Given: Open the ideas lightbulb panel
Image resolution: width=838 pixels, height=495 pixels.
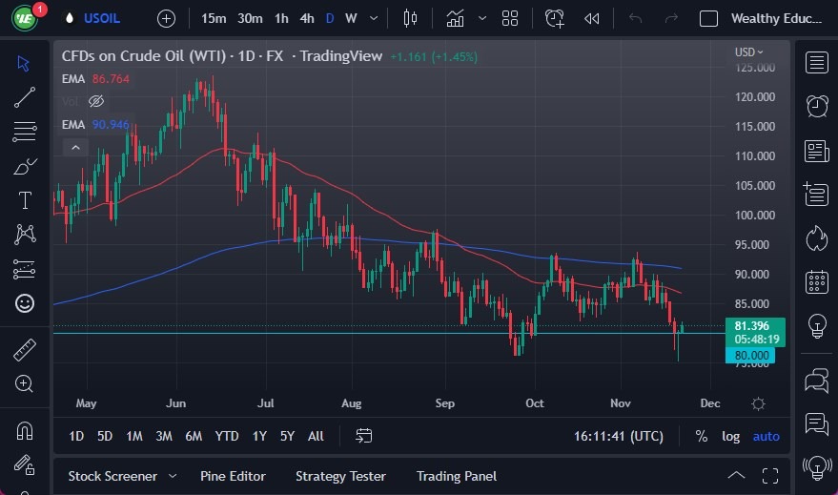Looking at the screenshot, I should 816,326.
